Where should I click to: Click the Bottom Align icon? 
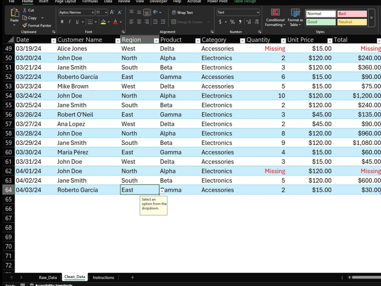pyautogui.click(x=147, y=12)
